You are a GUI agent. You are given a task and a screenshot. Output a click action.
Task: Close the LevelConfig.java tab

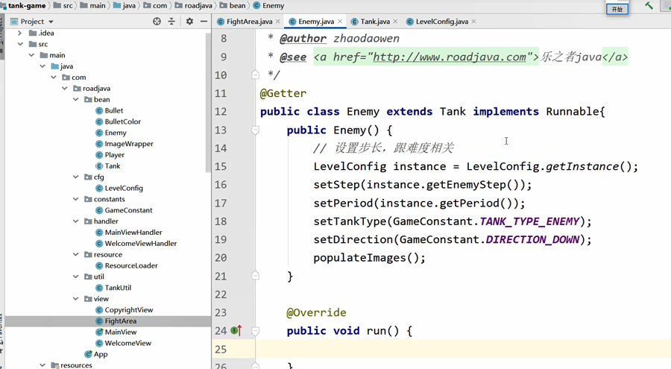[x=473, y=22]
